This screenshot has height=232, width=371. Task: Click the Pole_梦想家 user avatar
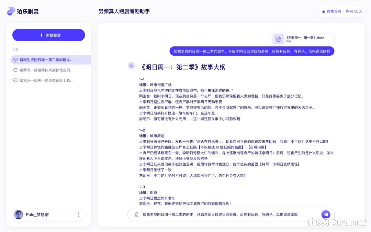tap(19, 214)
